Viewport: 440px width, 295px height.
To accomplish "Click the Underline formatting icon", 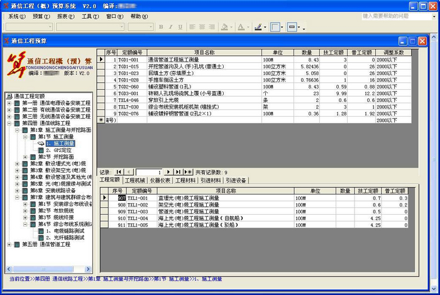I will pyautogui.click(x=180, y=27).
